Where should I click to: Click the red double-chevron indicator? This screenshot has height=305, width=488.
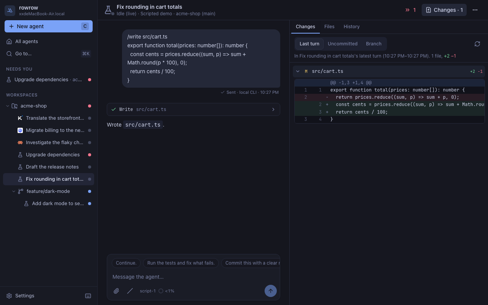pos(411,10)
